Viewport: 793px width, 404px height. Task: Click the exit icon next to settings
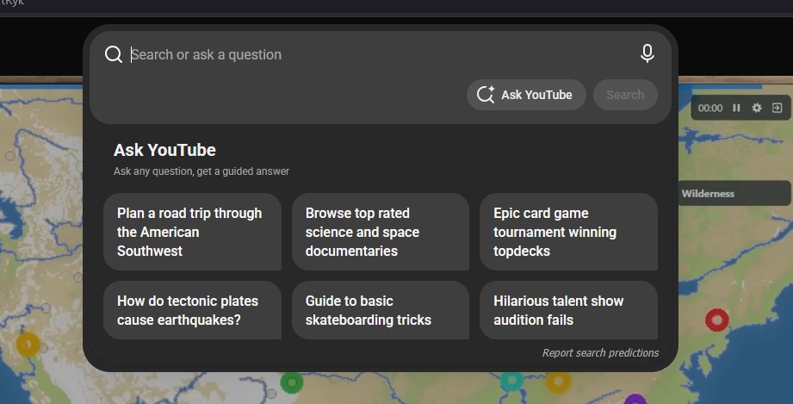coord(778,108)
